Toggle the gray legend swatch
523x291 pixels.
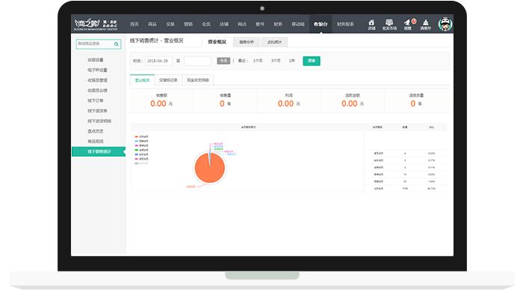pos(137,163)
